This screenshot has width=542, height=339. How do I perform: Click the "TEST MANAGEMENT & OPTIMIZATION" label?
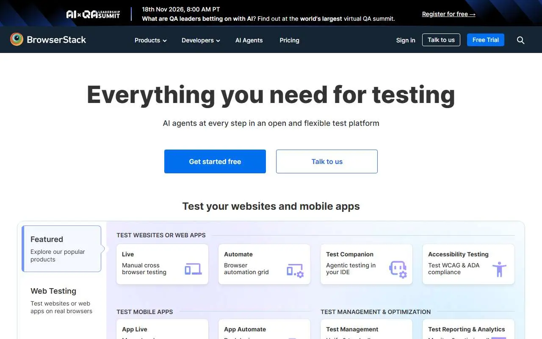(x=376, y=312)
